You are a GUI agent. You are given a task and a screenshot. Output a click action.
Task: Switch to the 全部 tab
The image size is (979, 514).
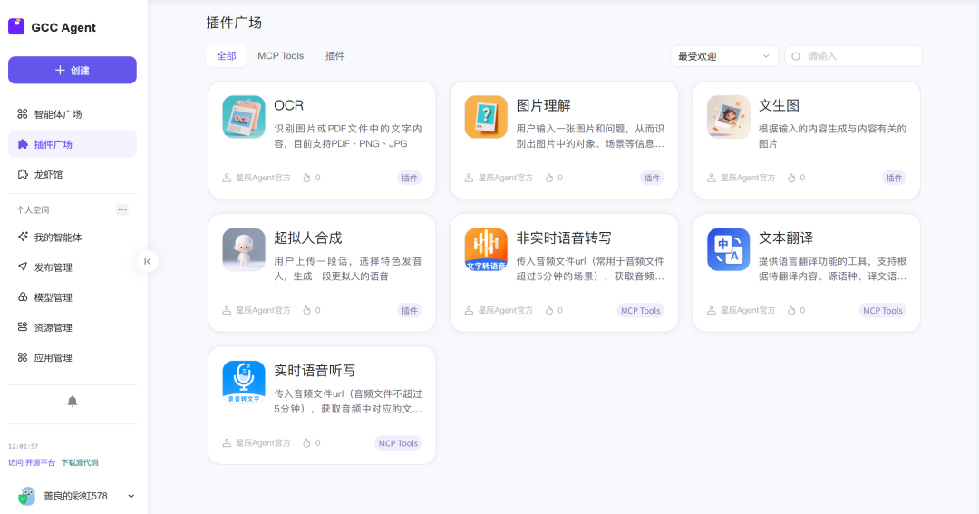tap(226, 56)
